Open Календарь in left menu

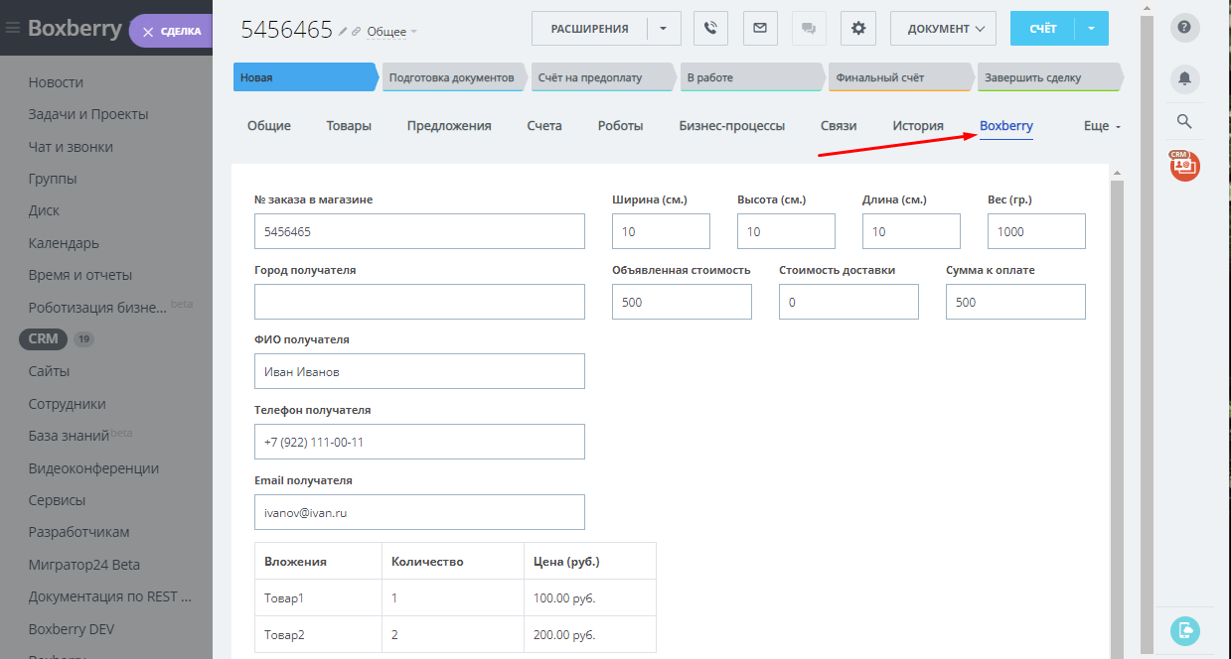coord(64,243)
